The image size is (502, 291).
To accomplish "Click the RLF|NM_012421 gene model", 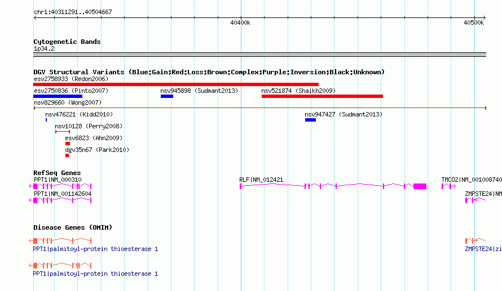I will point(333,186).
